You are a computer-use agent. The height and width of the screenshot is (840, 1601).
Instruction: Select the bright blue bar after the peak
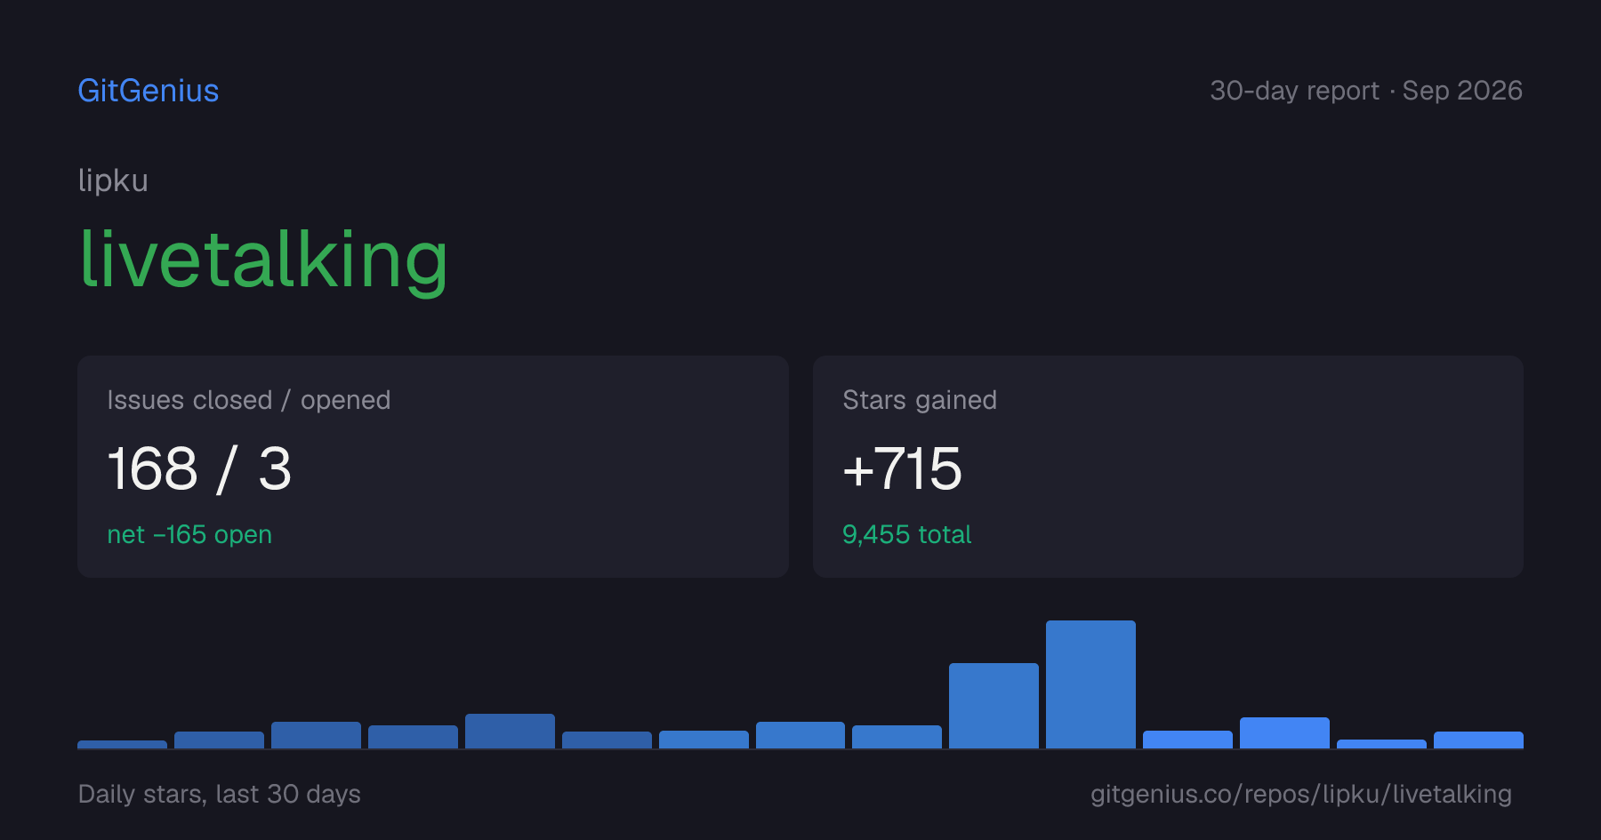(x=1187, y=740)
